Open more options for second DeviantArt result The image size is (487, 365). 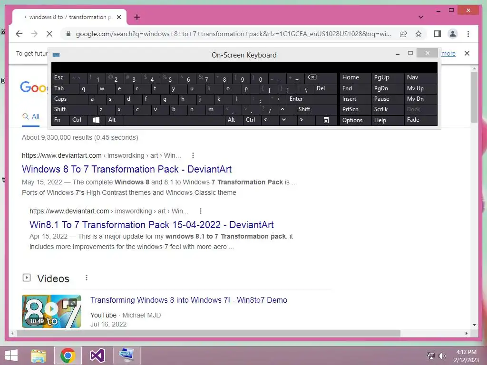tap(201, 211)
